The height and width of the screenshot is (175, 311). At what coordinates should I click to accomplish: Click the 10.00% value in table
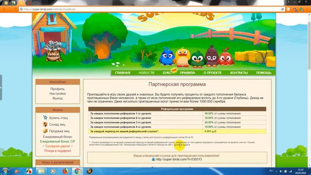click(x=209, y=127)
